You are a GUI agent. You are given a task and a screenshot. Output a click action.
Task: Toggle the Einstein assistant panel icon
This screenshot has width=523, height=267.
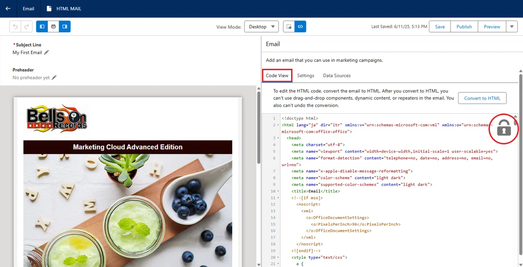tap(53, 27)
